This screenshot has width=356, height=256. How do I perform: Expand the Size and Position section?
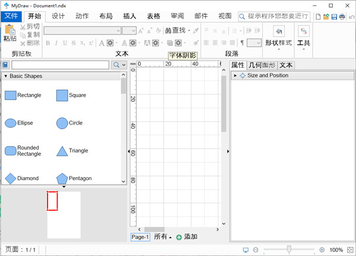pyautogui.click(x=235, y=75)
